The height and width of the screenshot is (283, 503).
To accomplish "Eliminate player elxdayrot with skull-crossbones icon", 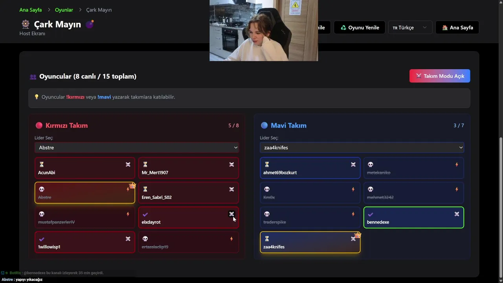I will 231,214.
